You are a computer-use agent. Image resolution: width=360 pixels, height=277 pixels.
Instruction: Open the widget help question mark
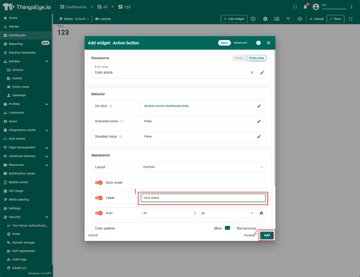coord(258,43)
